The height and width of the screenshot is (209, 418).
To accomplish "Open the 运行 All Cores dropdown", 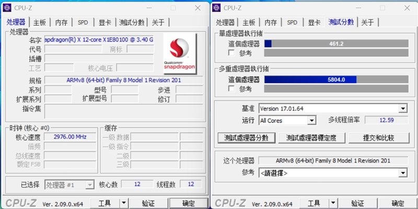I will coord(311,120).
